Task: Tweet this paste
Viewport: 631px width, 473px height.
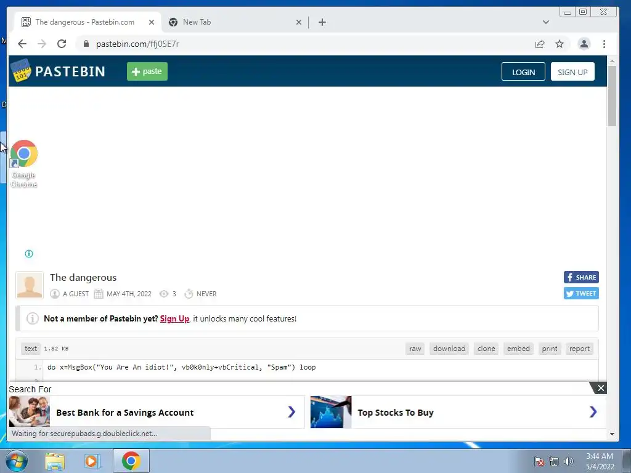Action: tap(581, 293)
